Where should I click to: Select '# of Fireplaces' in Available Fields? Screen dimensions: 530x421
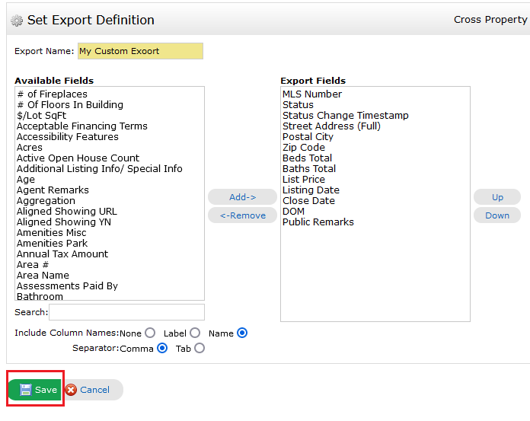pyautogui.click(x=110, y=94)
